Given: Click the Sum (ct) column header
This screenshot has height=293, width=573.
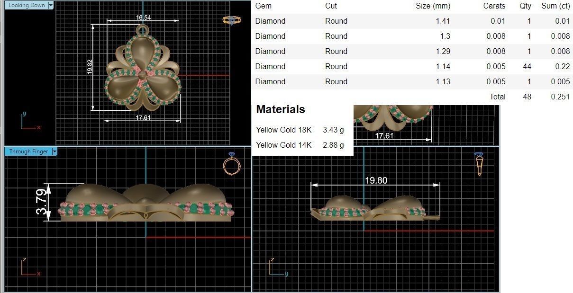Looking at the screenshot, I should tap(555, 6).
